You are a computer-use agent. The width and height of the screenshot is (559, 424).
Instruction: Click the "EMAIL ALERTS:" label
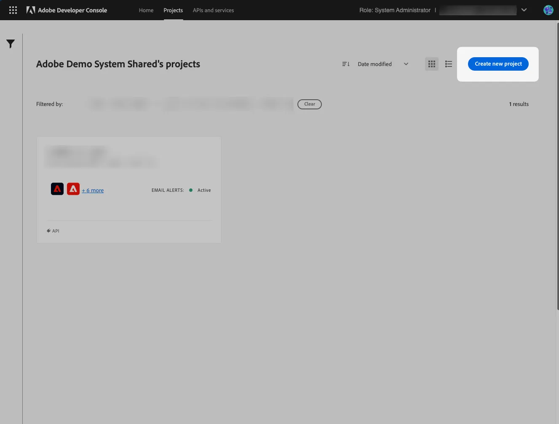168,190
